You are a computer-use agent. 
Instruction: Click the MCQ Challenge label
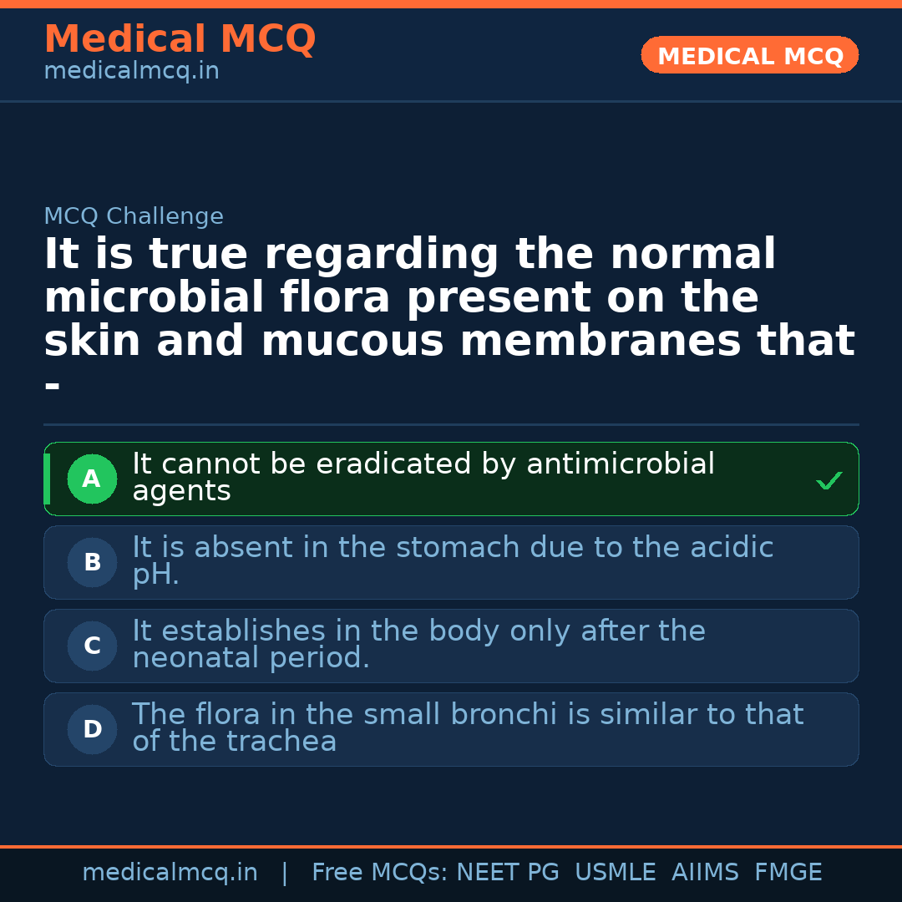[x=134, y=216]
